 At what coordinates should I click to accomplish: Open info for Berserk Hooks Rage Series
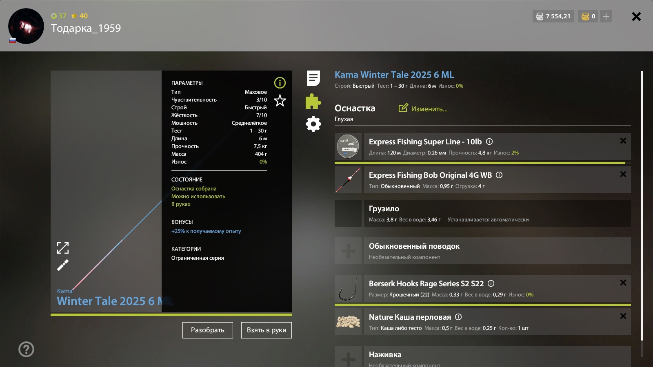pyautogui.click(x=491, y=283)
